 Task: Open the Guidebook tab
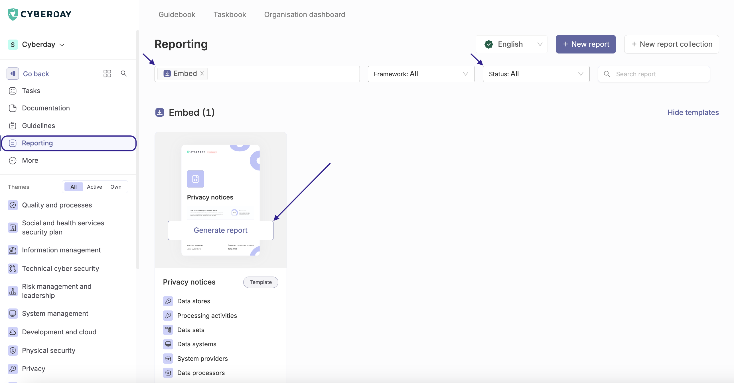(177, 15)
